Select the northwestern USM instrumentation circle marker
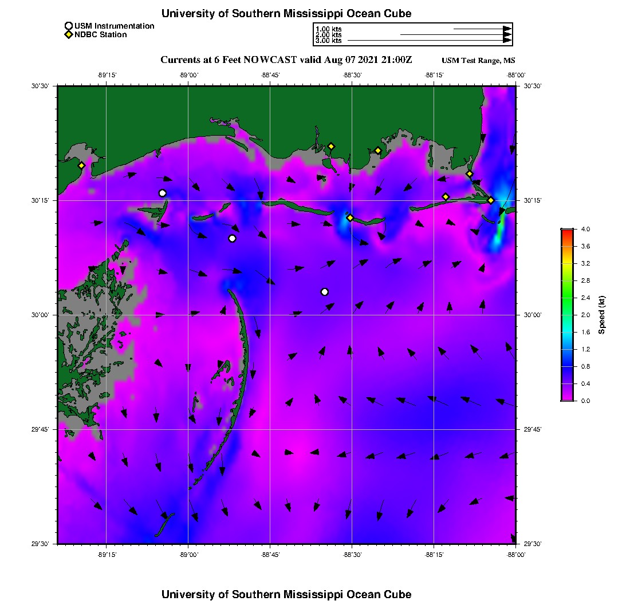This screenshot has width=630, height=601. (x=163, y=193)
